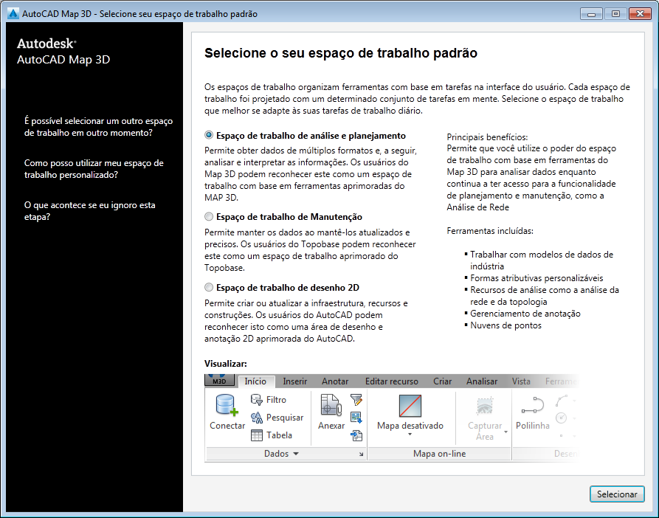
Task: Click the 'Principais benefícios:' text
Action: tap(487, 137)
